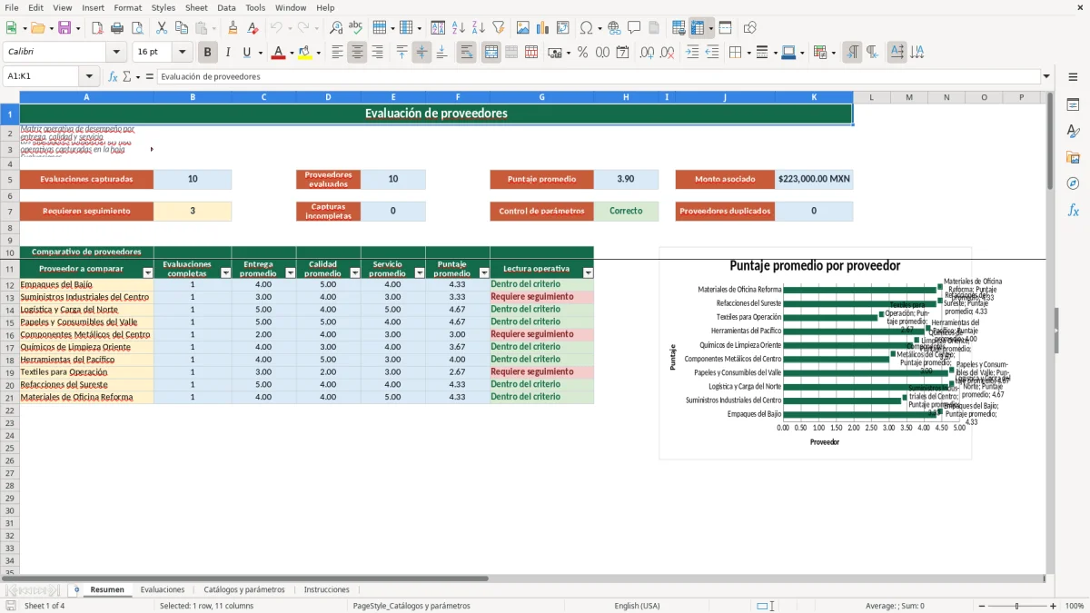This screenshot has width=1090, height=613.
Task: Center text horizontally
Action: tap(357, 53)
